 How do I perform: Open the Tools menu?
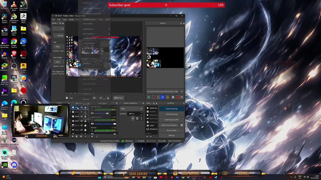pos(101,19)
